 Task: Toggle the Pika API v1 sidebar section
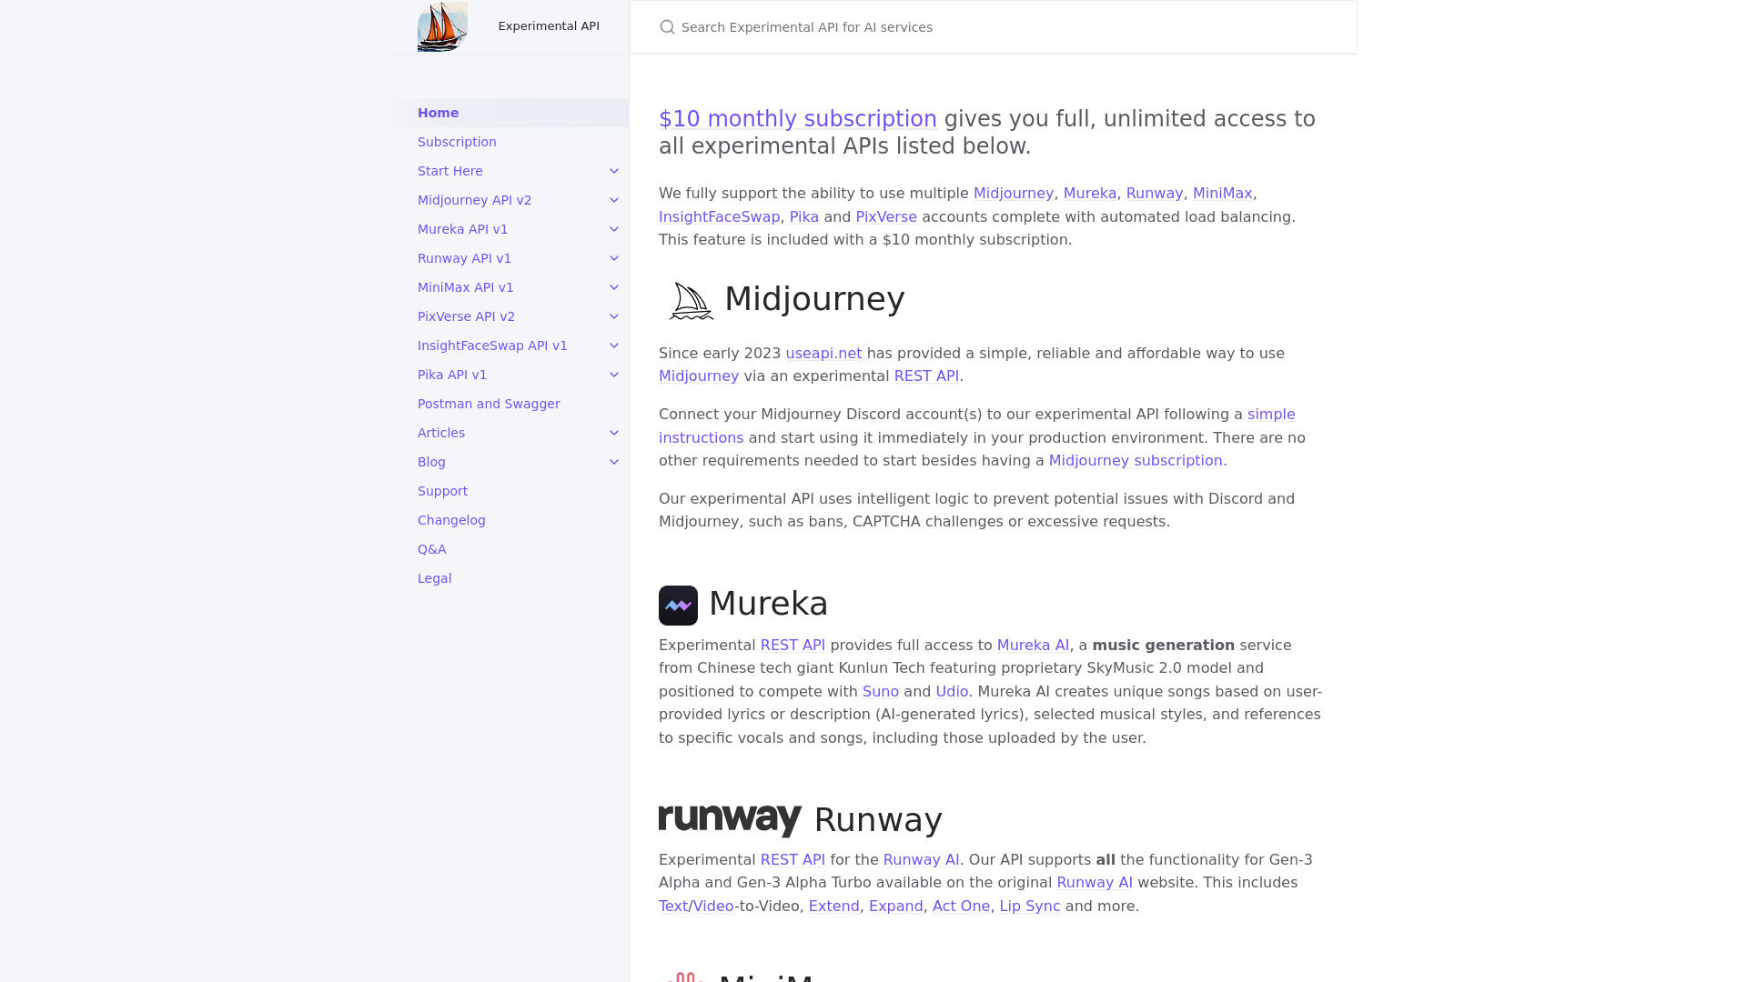pos(613,374)
